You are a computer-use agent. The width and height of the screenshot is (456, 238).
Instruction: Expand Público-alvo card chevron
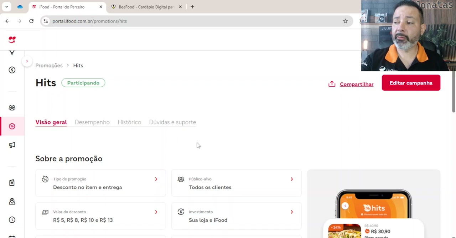pos(292,179)
